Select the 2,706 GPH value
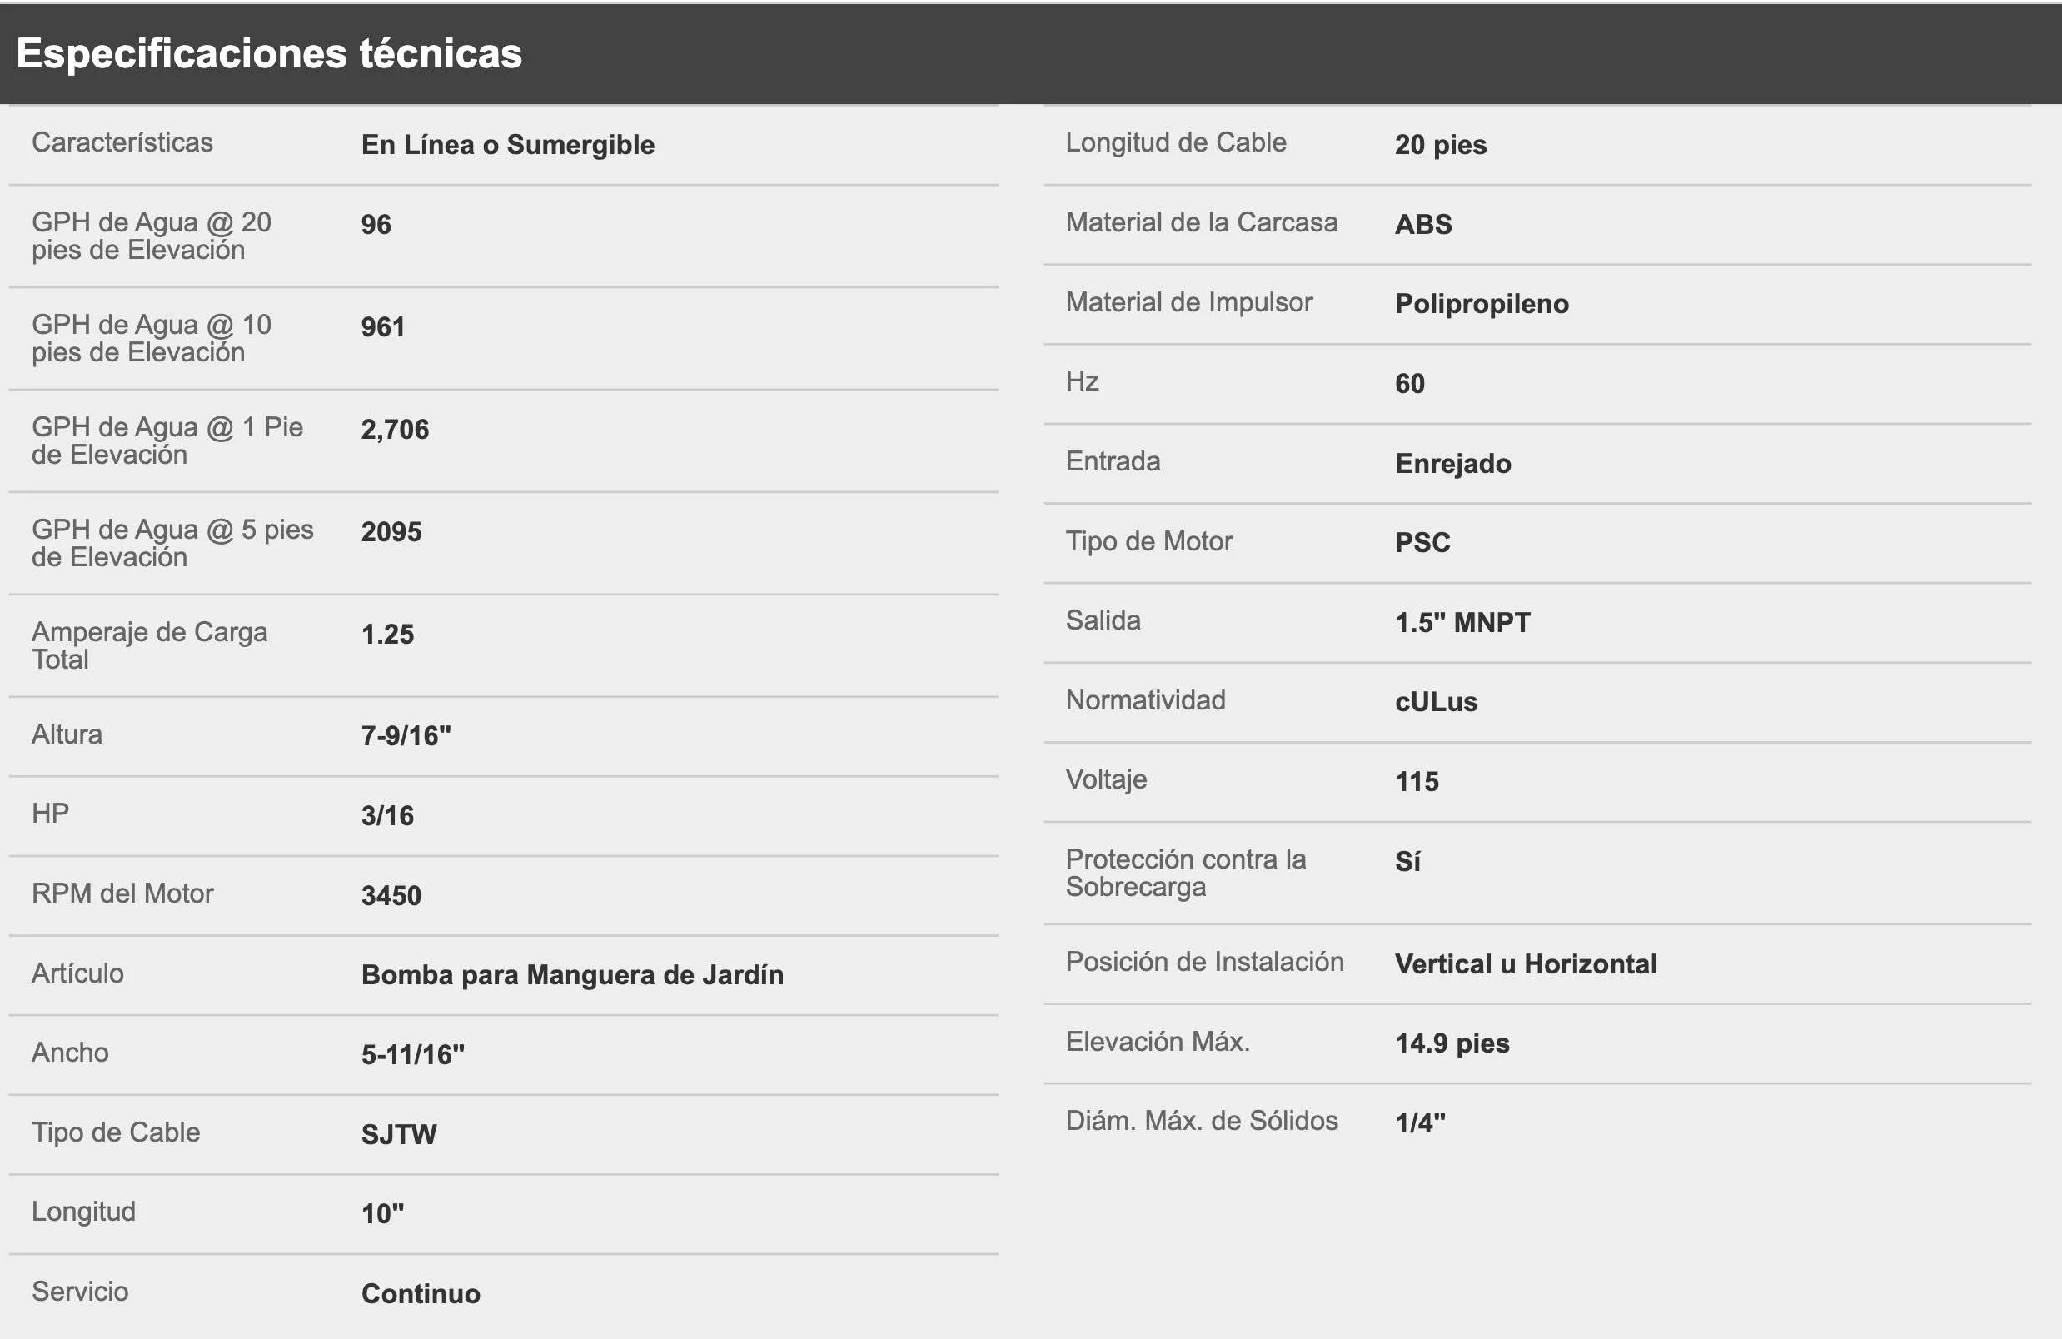Image resolution: width=2062 pixels, height=1339 pixels. tap(395, 430)
